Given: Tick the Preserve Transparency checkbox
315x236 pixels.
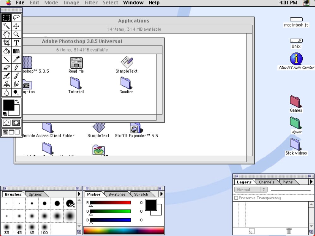Looking at the screenshot, I should click(236, 198).
